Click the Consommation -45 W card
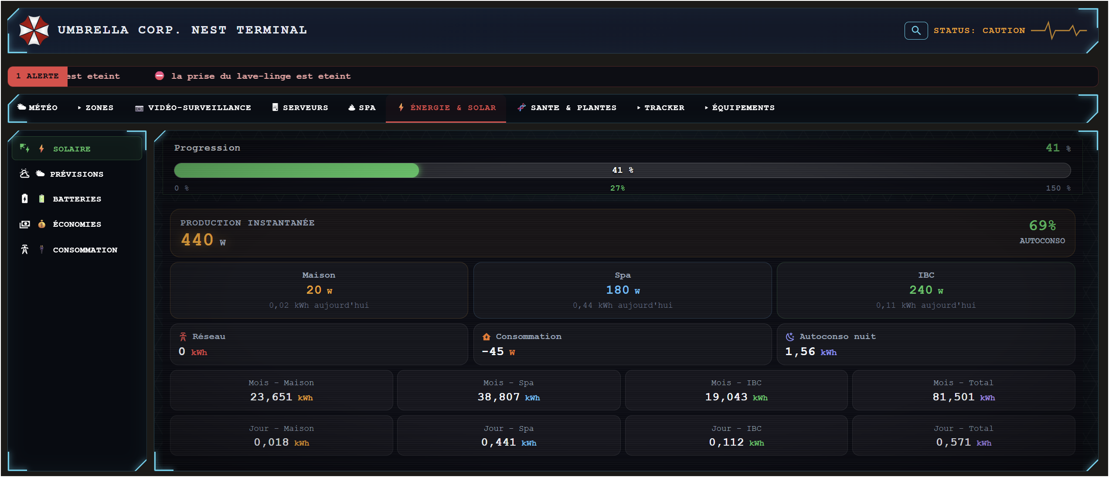Image resolution: width=1109 pixels, height=477 pixels. [x=623, y=344]
